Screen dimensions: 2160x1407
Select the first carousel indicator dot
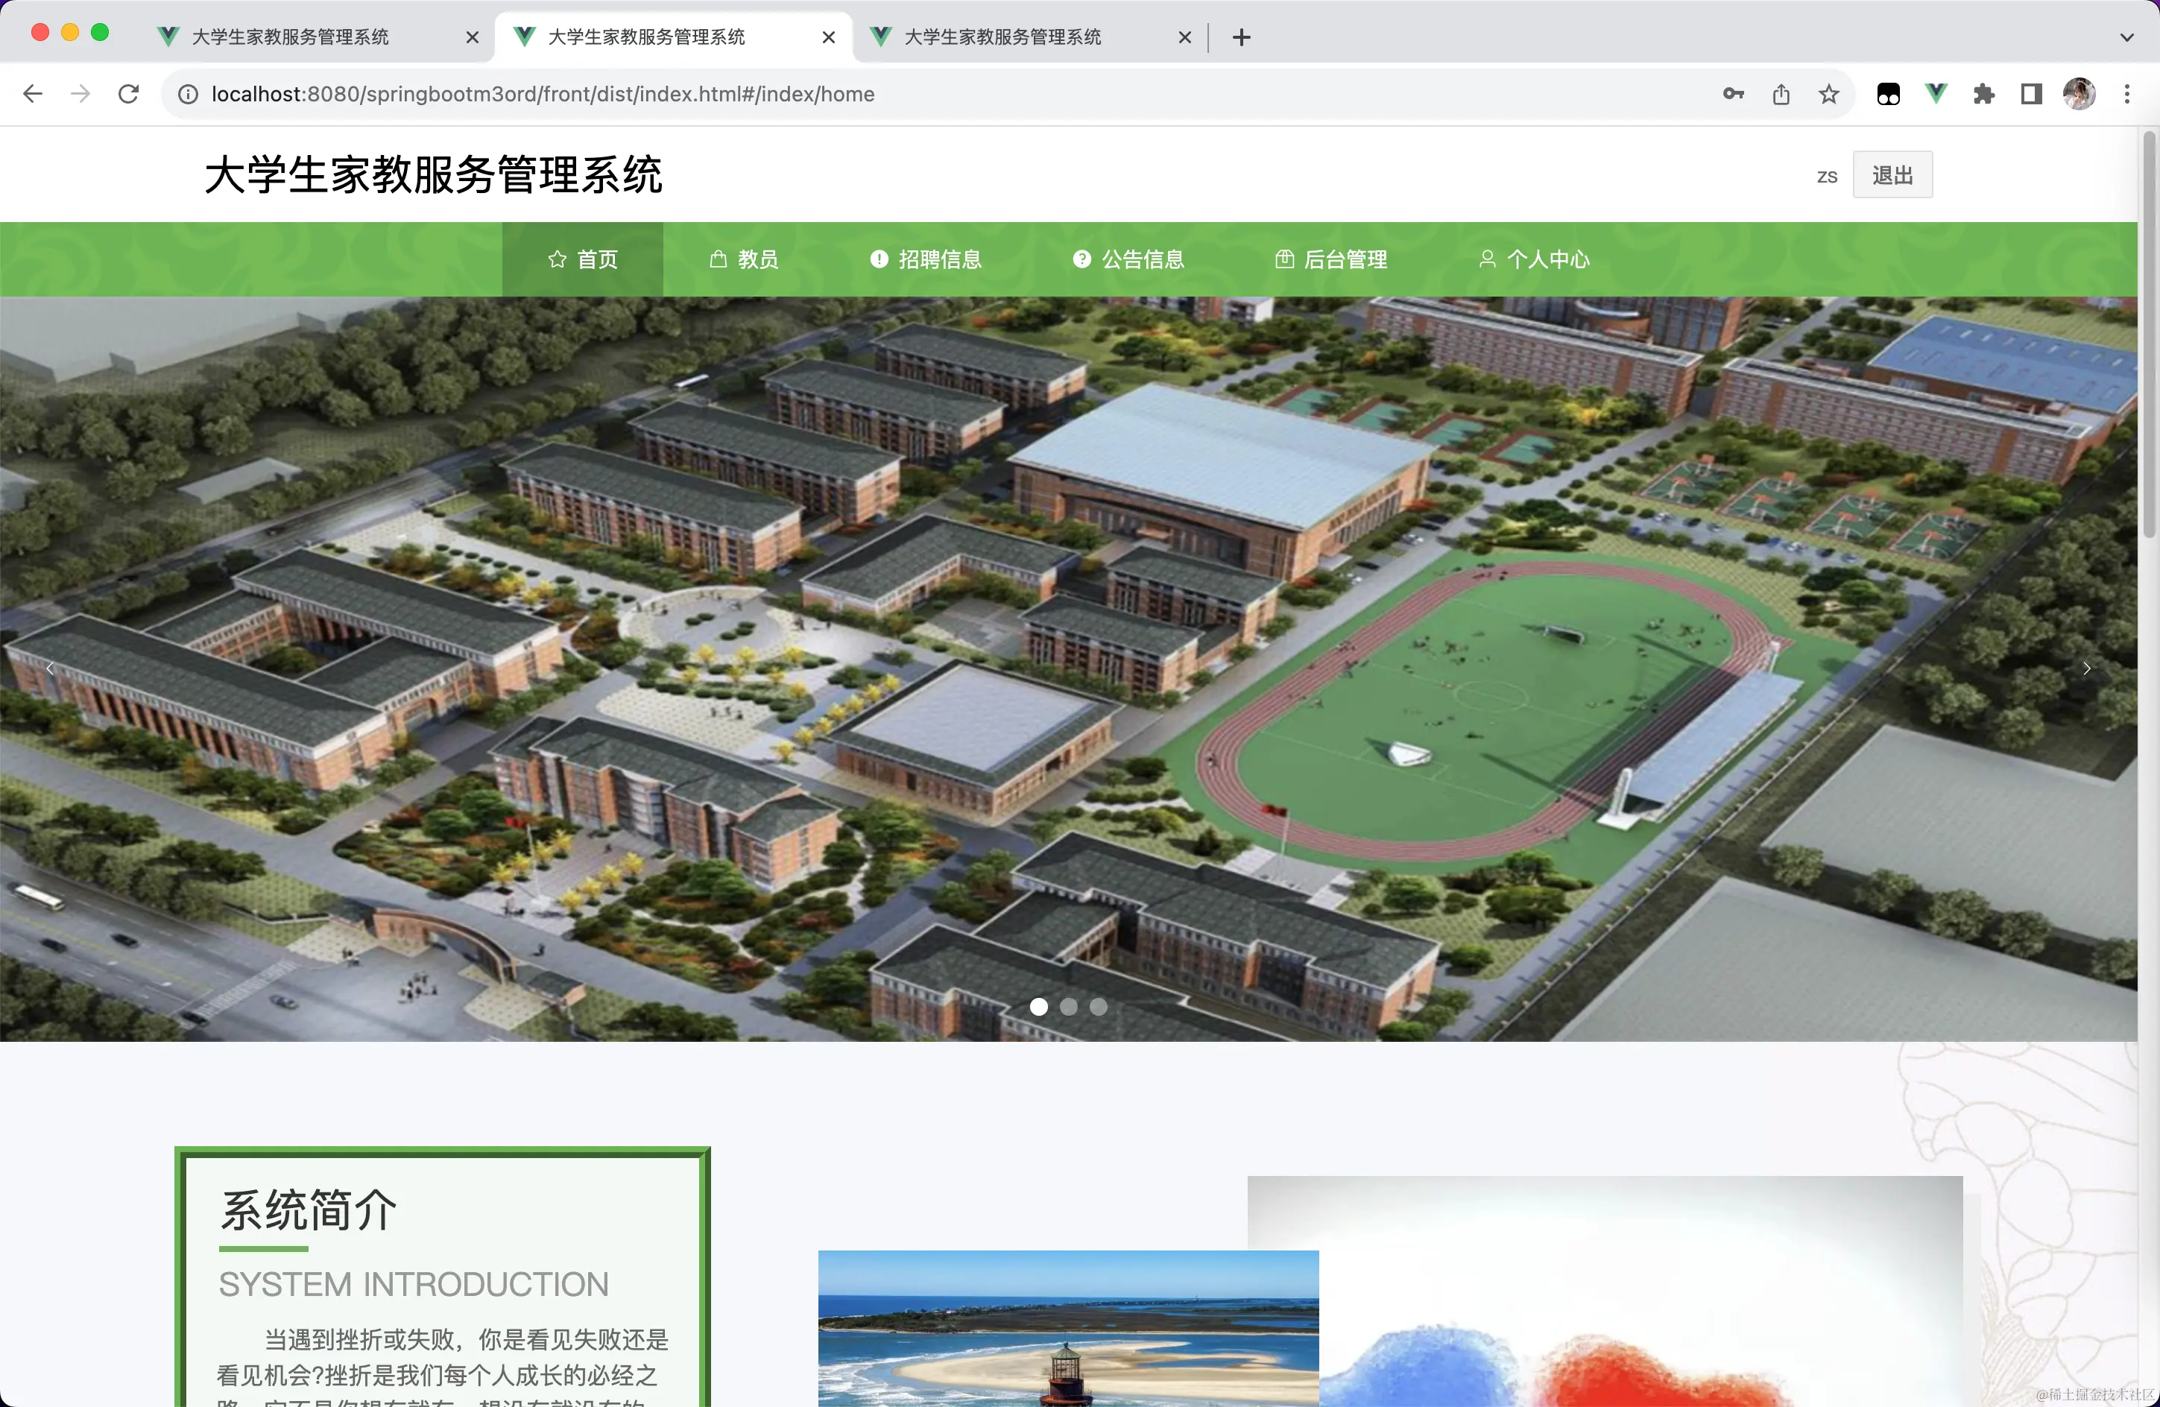coord(1038,1007)
